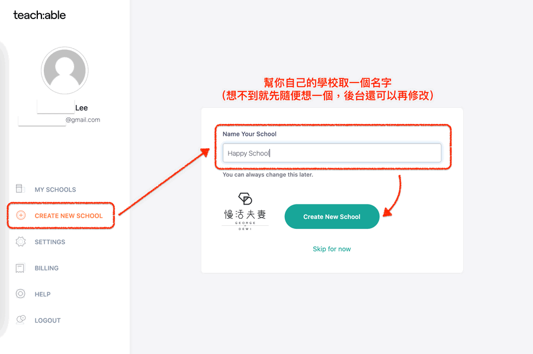Click the Logout icon in sidebar
The width and height of the screenshot is (533, 354).
coord(21,320)
